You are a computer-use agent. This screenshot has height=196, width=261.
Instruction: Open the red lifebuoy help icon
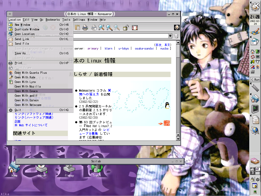[253, 57]
